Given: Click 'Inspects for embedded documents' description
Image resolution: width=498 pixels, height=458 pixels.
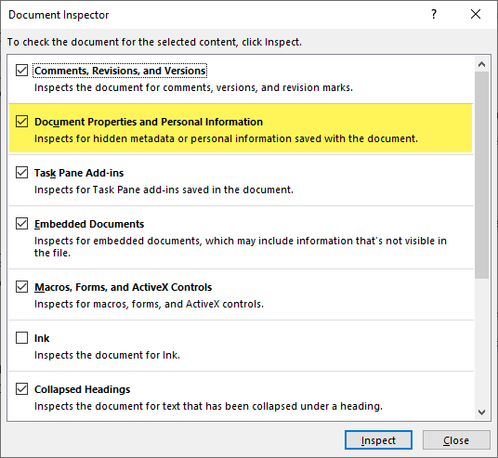Looking at the screenshot, I should [x=241, y=247].
